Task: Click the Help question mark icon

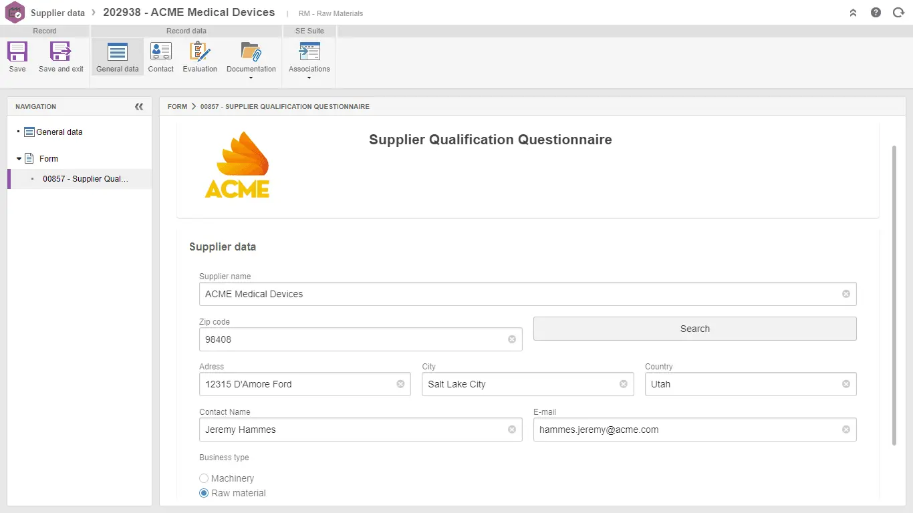Action: [876, 12]
